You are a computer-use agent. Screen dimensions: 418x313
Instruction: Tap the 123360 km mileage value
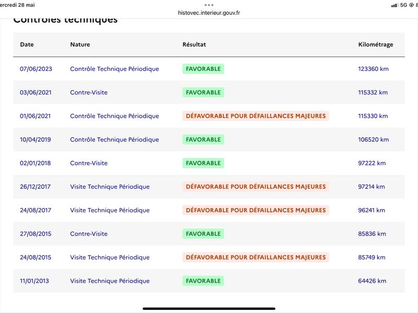pyautogui.click(x=373, y=69)
